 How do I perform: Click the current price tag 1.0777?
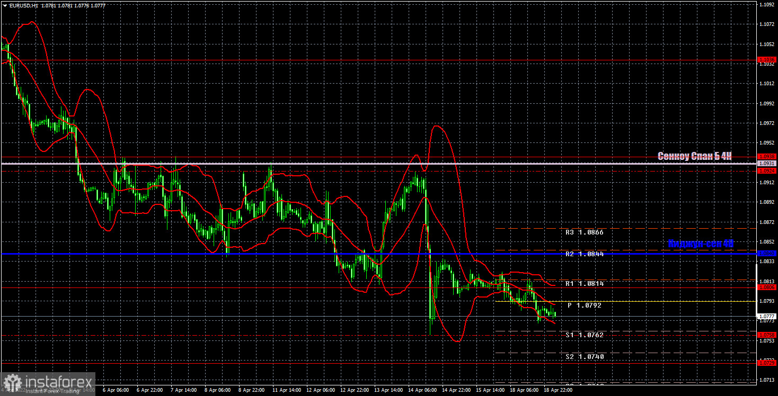tap(767, 316)
